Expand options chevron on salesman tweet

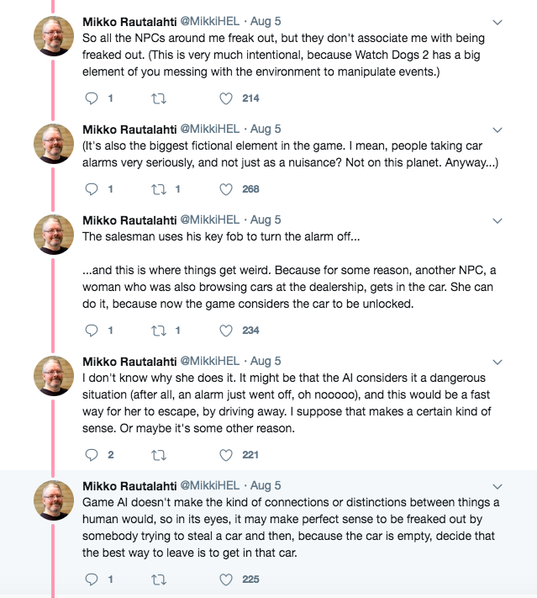click(x=497, y=220)
